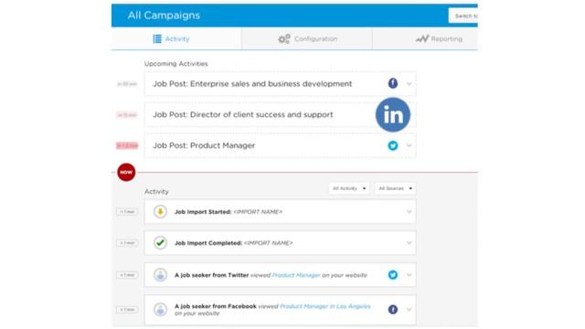Select Job Post: Enterprise sales and business development

pos(252,84)
